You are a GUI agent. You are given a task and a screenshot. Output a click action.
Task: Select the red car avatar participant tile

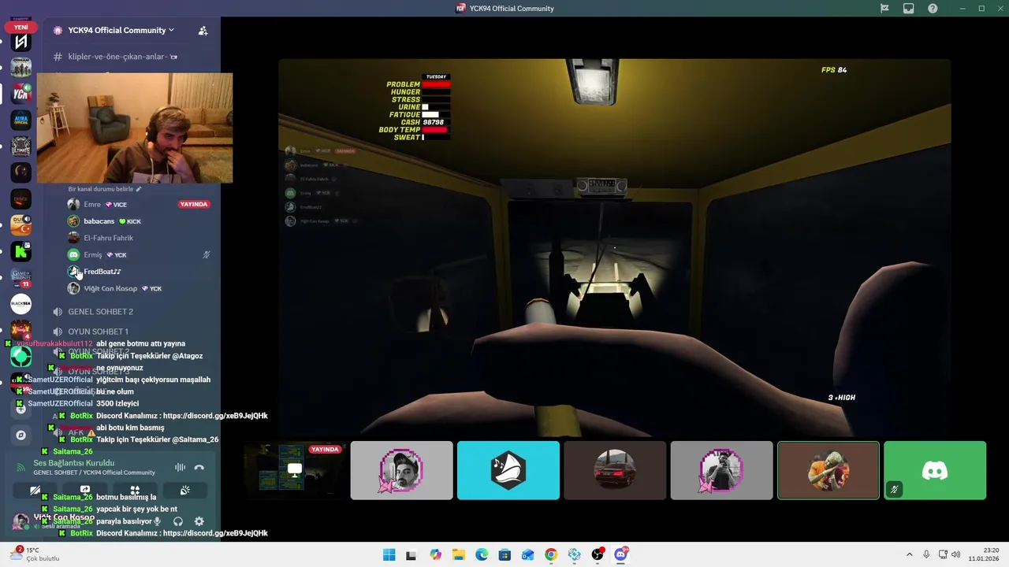(x=615, y=471)
